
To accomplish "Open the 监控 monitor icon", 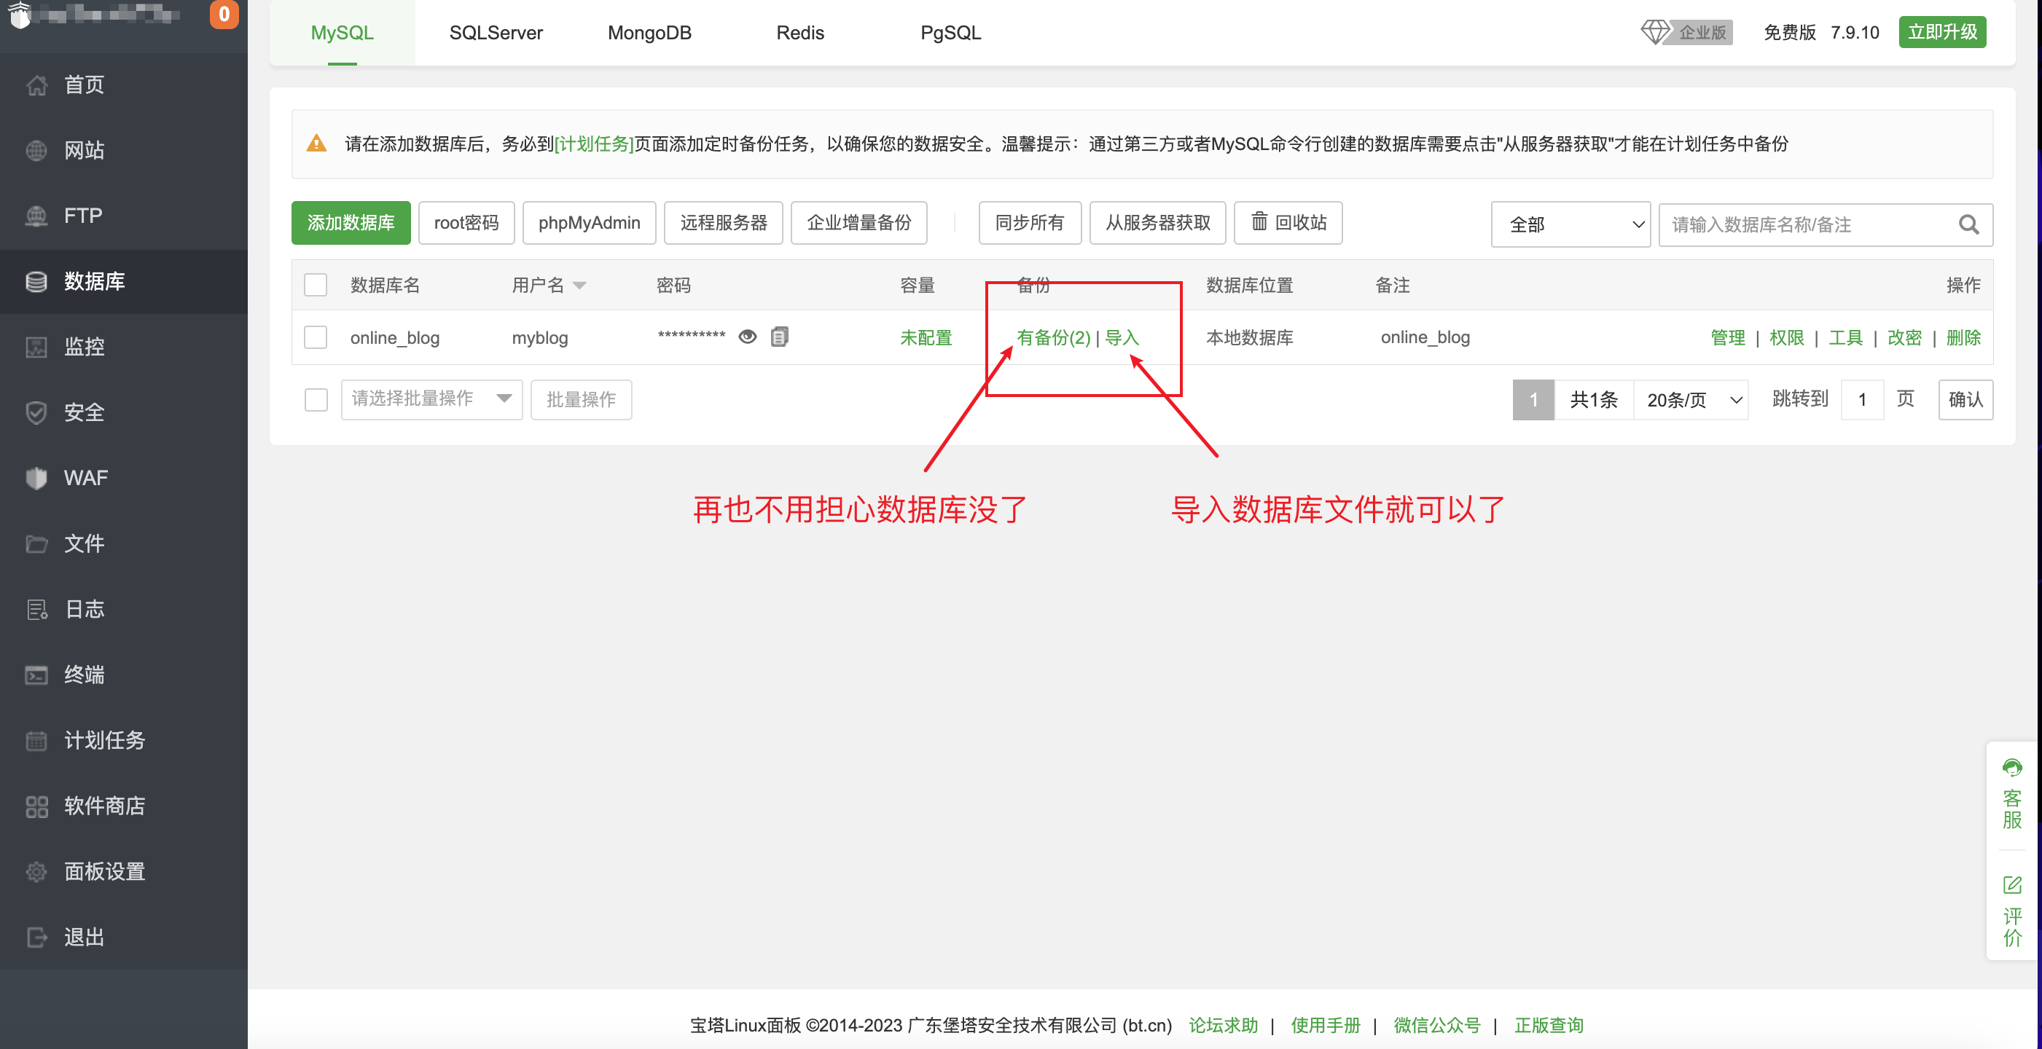I will pyautogui.click(x=36, y=347).
